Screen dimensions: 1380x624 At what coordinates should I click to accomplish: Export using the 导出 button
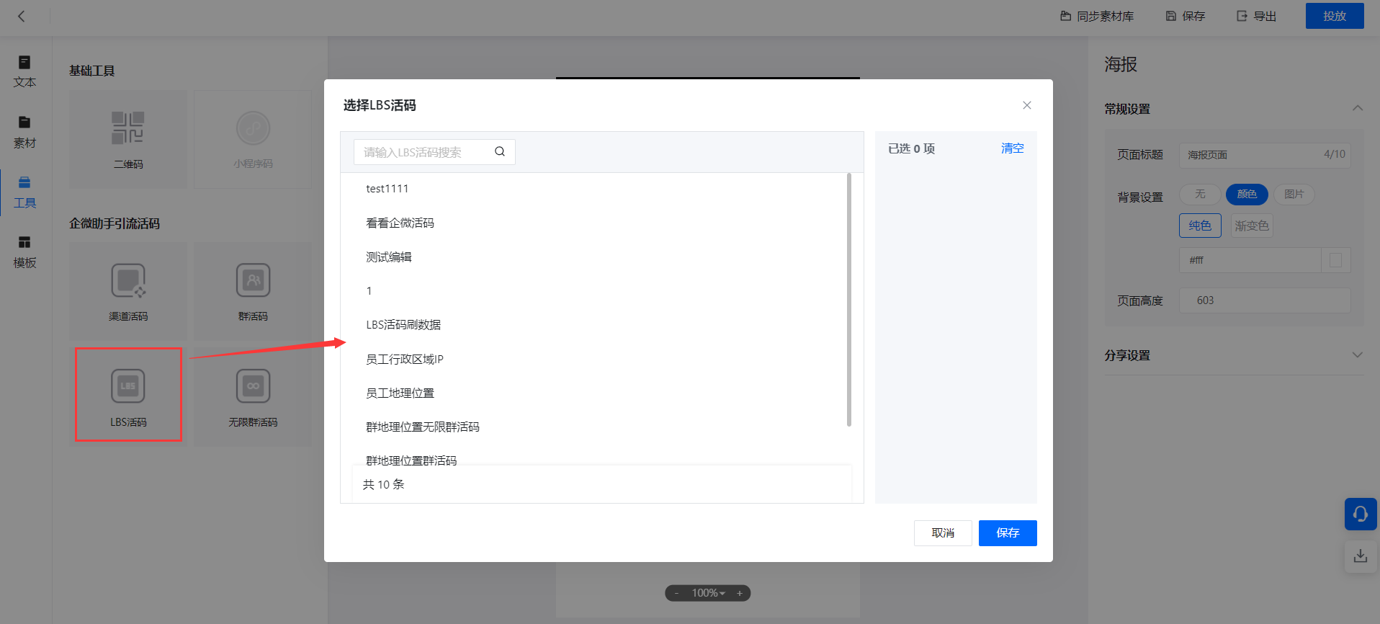pos(1257,16)
